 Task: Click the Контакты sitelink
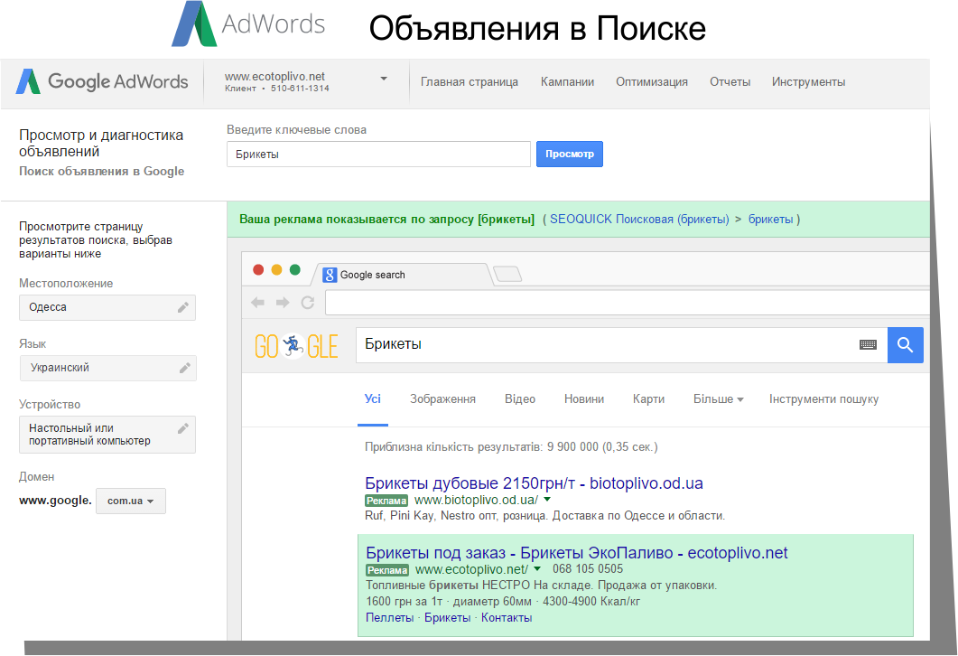(507, 617)
